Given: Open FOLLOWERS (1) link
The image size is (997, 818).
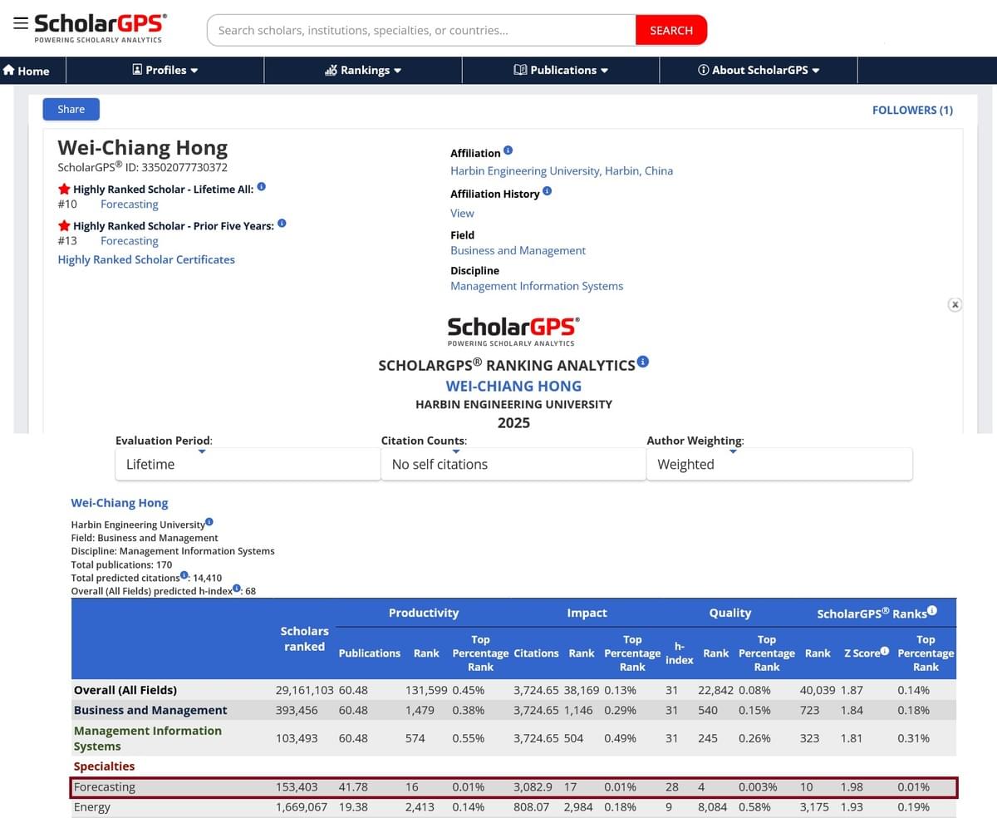Looking at the screenshot, I should tap(912, 110).
